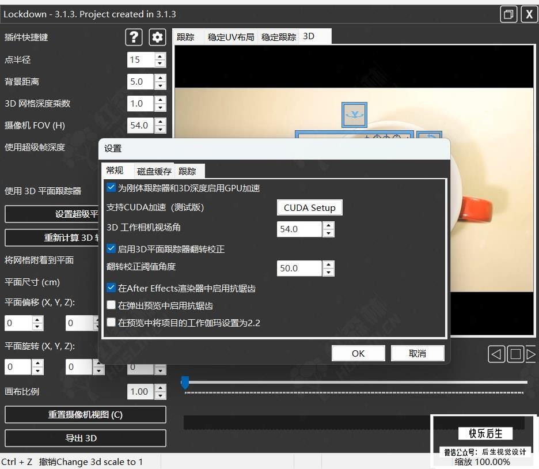Viewport: 539px width, 469px height.
Task: Click the 背景距离 input field
Action: [141, 82]
